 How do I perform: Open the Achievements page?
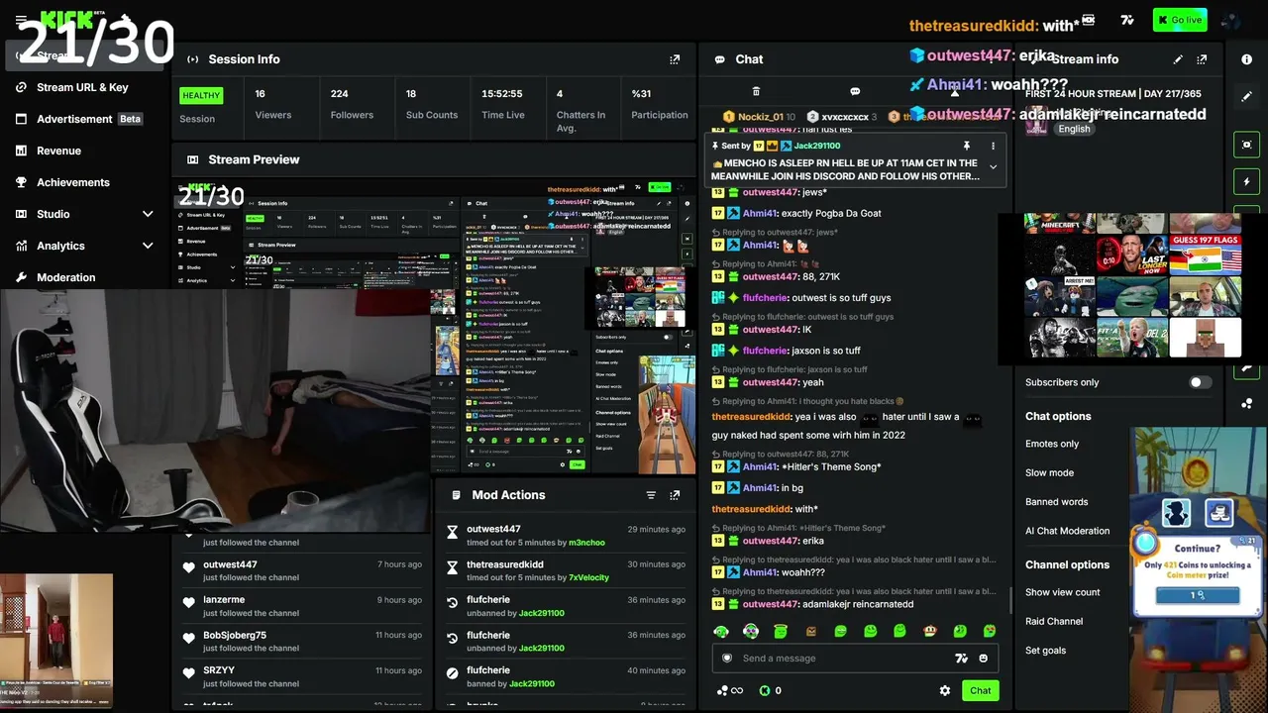click(73, 182)
